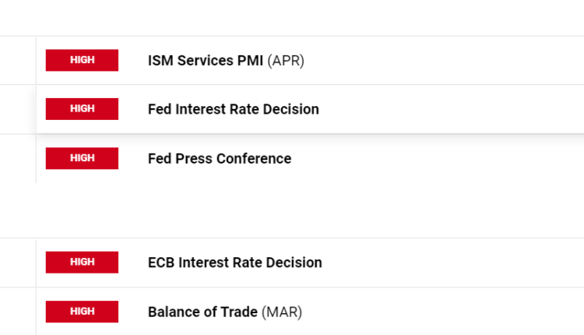Screen dimensions: 584x335
Task: Click the (APR) period label
Action: [286, 61]
